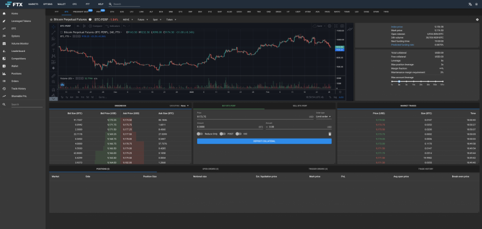Click the cloud icon in volume pane

click(x=62, y=85)
